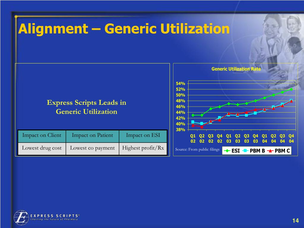This screenshot has height=228, width=304.
Task: Click the 54% y-axis label
Action: click(180, 83)
